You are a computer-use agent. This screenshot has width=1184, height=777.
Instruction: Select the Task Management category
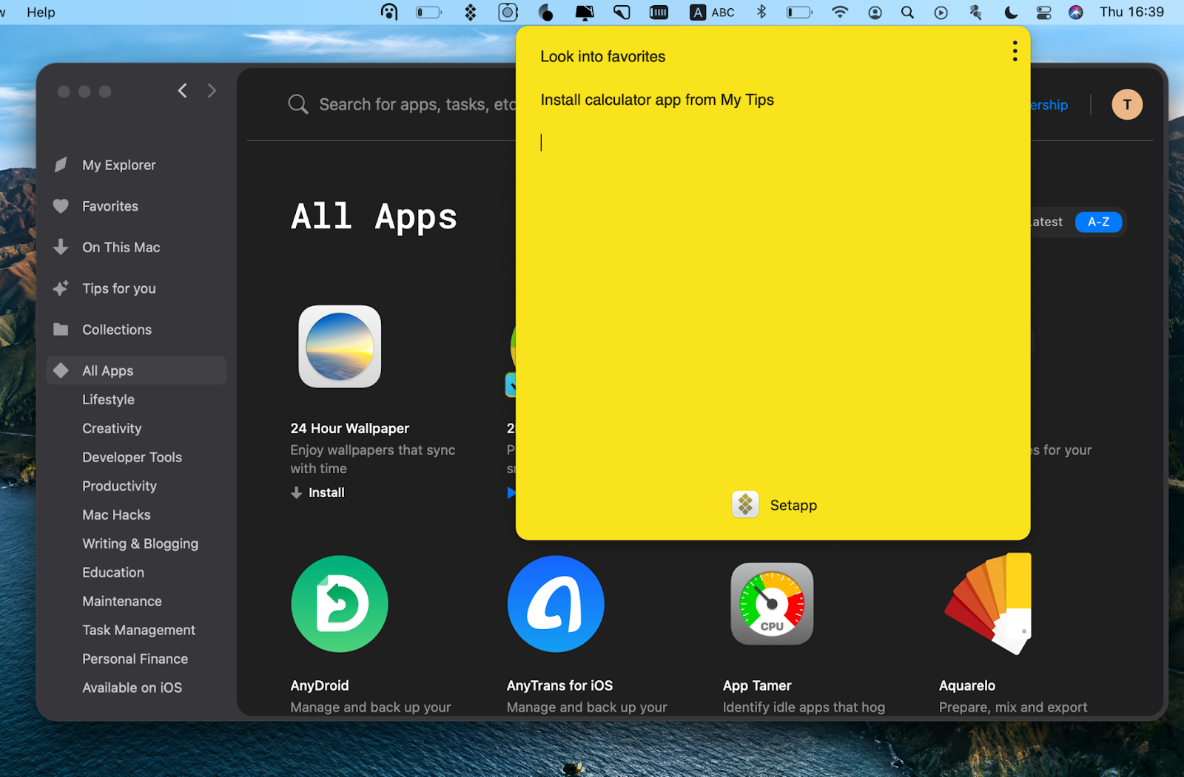138,630
